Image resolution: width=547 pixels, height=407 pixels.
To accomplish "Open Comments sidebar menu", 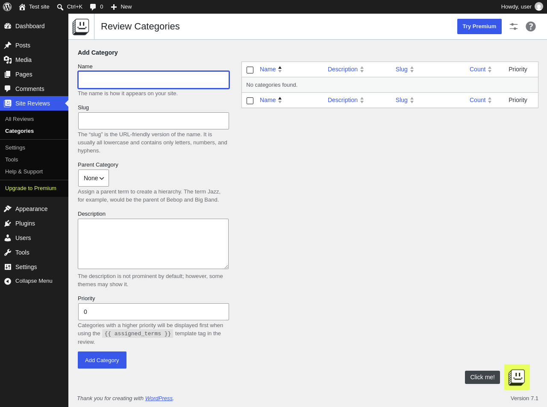I will pyautogui.click(x=34, y=89).
